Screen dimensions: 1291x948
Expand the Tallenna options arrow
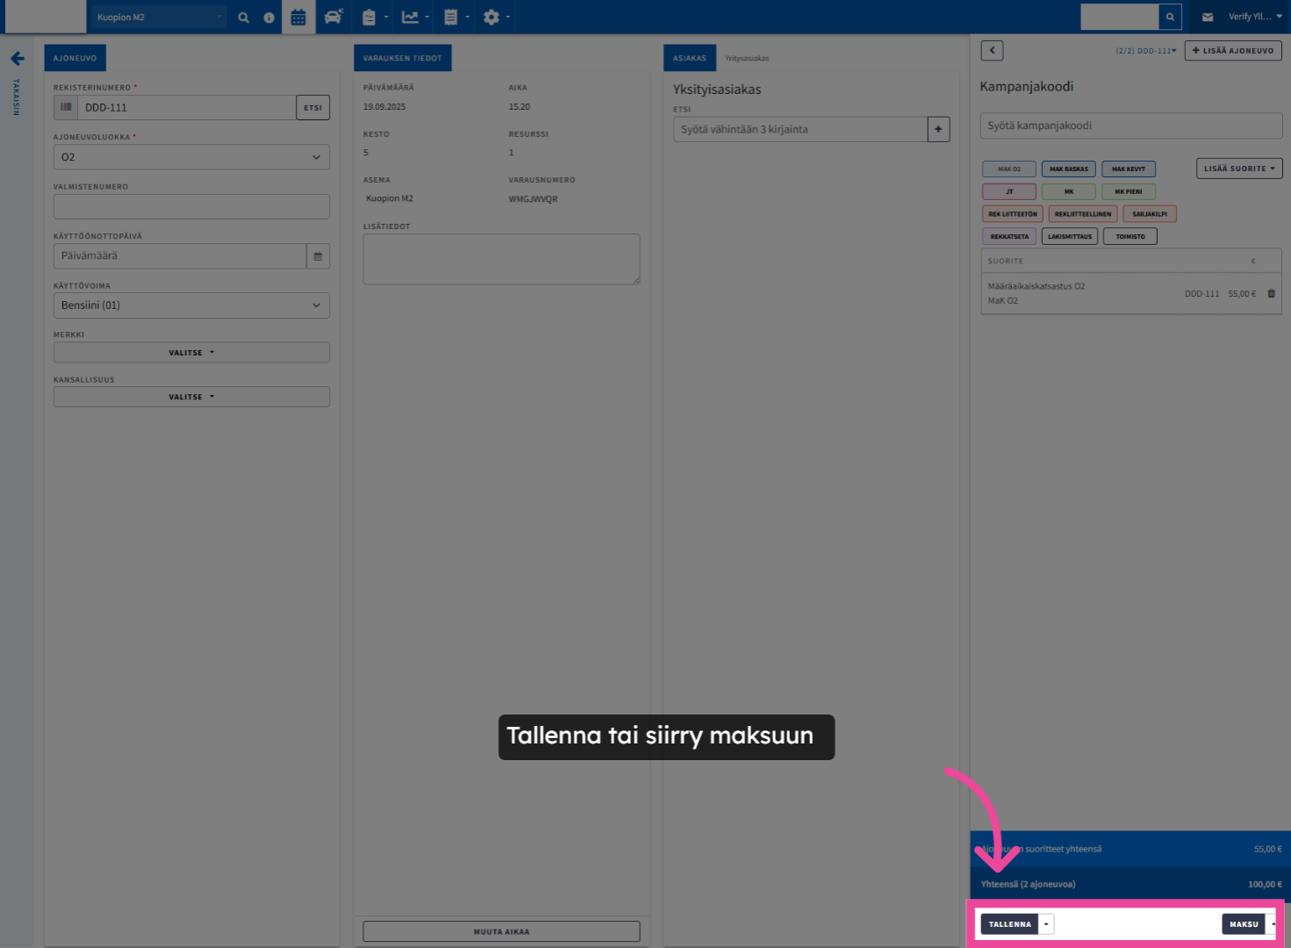1046,924
